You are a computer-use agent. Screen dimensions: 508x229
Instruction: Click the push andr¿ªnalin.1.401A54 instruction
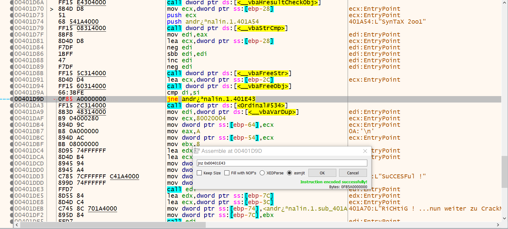point(213,22)
